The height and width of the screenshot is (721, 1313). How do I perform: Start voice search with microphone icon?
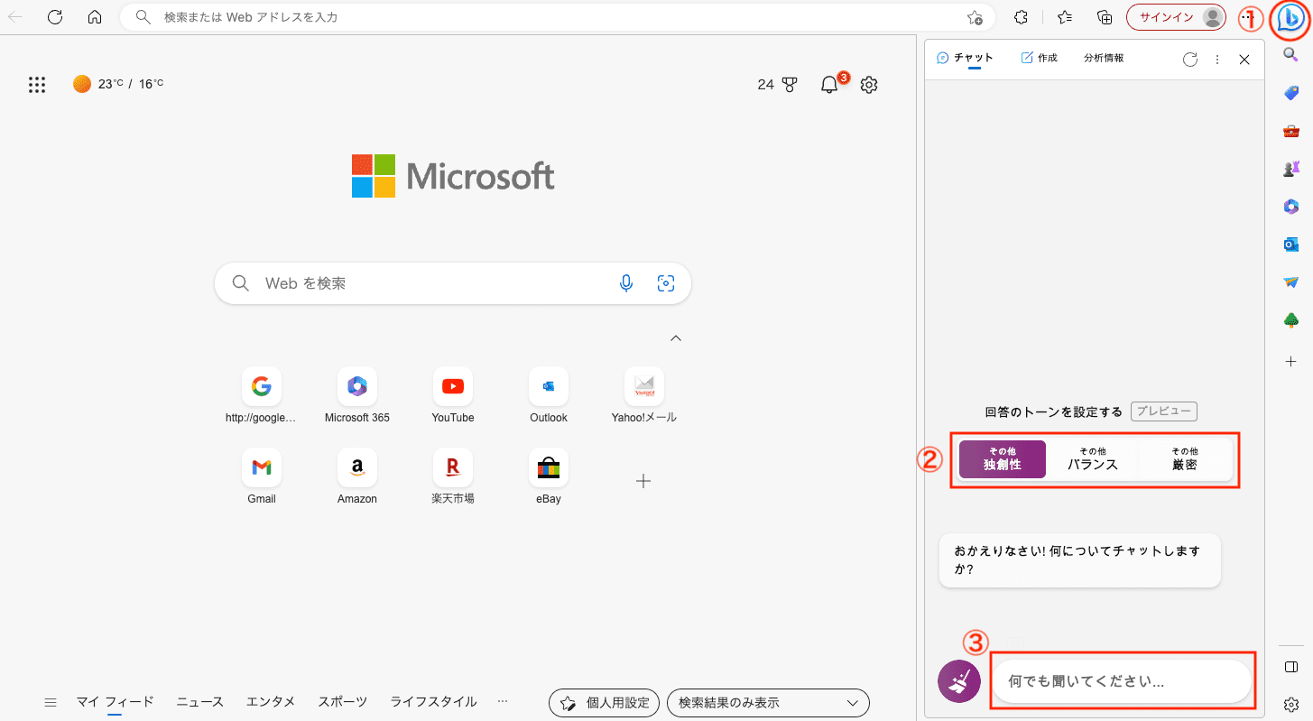626,283
